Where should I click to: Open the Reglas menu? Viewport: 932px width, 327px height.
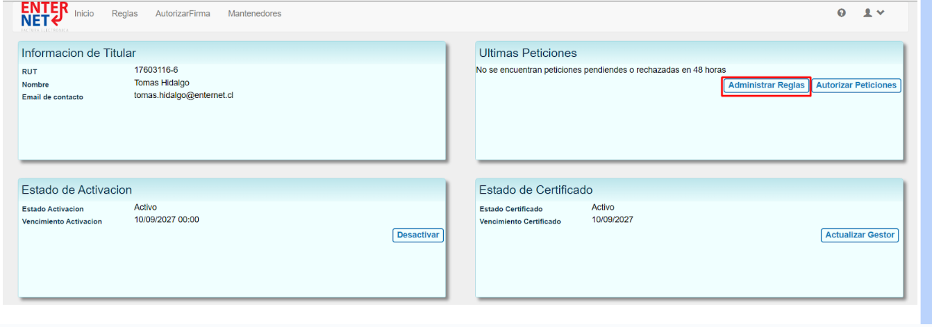[x=124, y=13]
